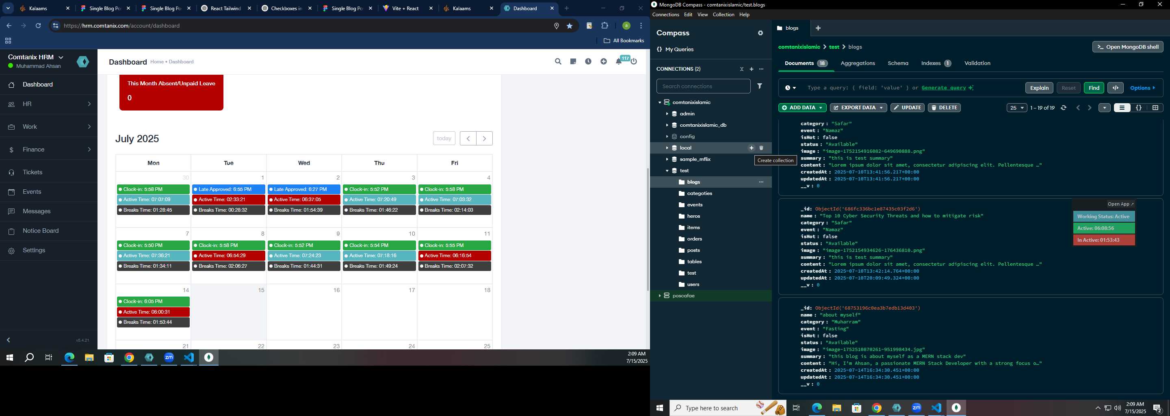Click the plus quick-add icon in HRM header
The height and width of the screenshot is (416, 1170).
604,61
